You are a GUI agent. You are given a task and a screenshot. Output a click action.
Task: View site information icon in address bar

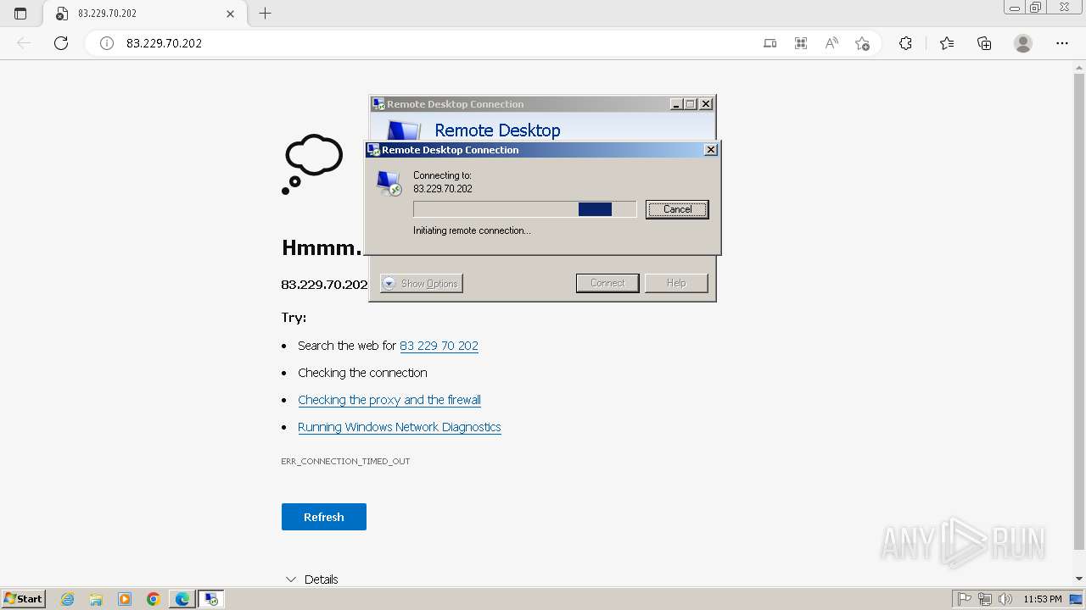tap(107, 43)
